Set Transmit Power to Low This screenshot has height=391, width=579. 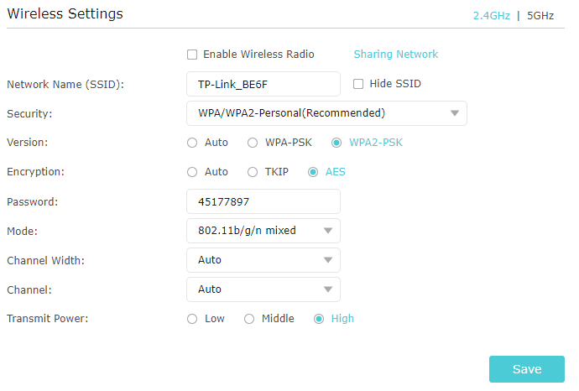[193, 319]
